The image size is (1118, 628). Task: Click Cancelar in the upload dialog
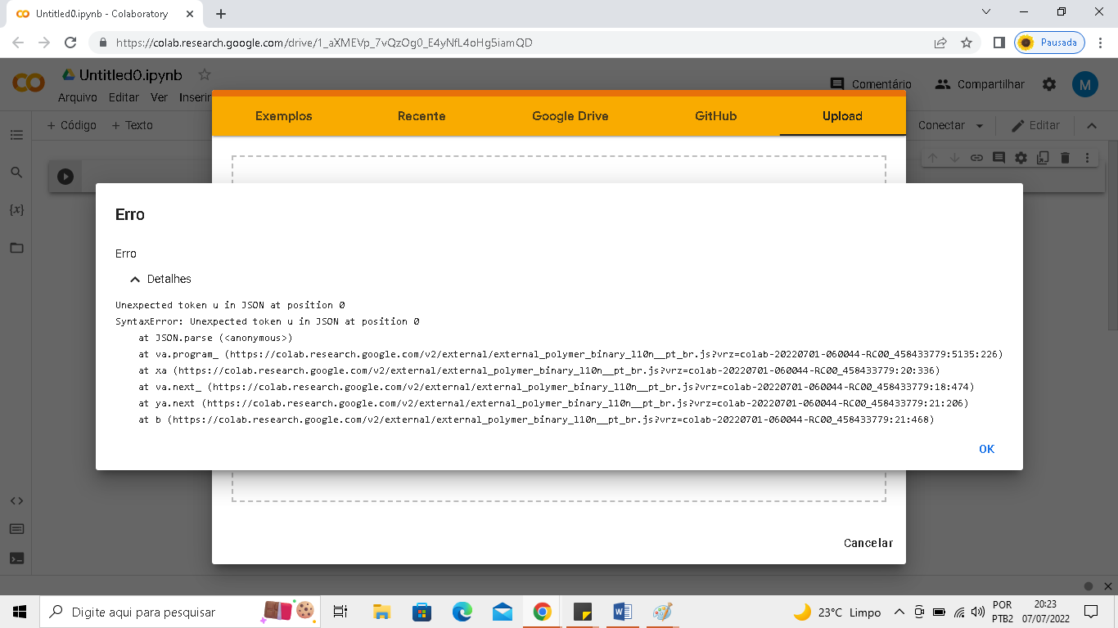868,543
